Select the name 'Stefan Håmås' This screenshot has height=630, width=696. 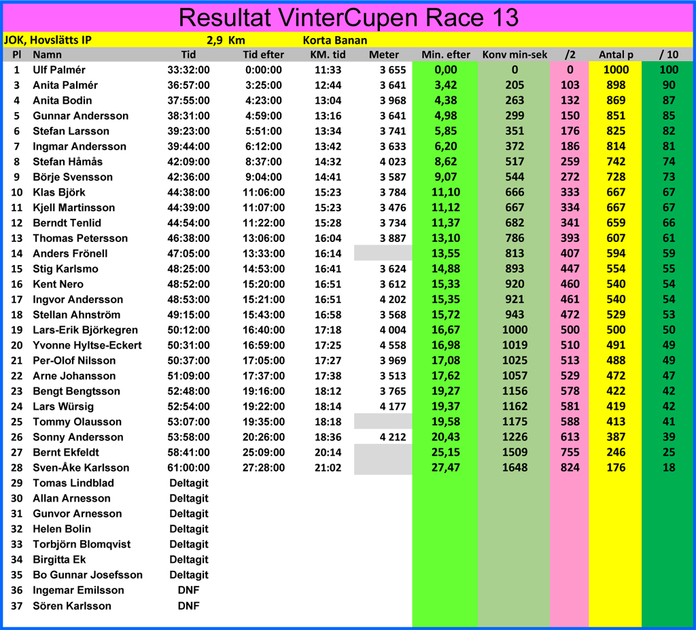tap(67, 162)
